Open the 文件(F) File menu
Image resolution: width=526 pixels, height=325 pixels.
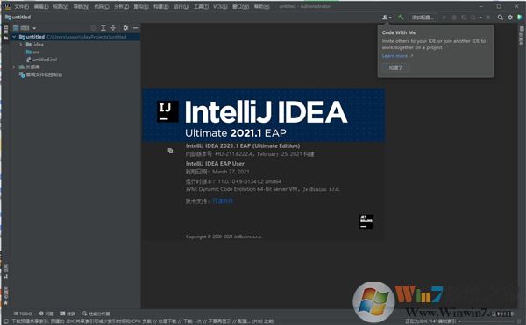coord(21,6)
